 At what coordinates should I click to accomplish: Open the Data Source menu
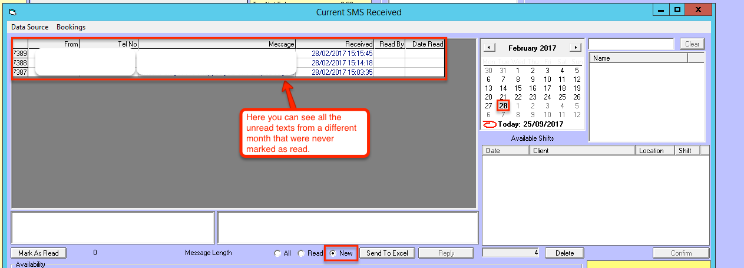coord(29,27)
